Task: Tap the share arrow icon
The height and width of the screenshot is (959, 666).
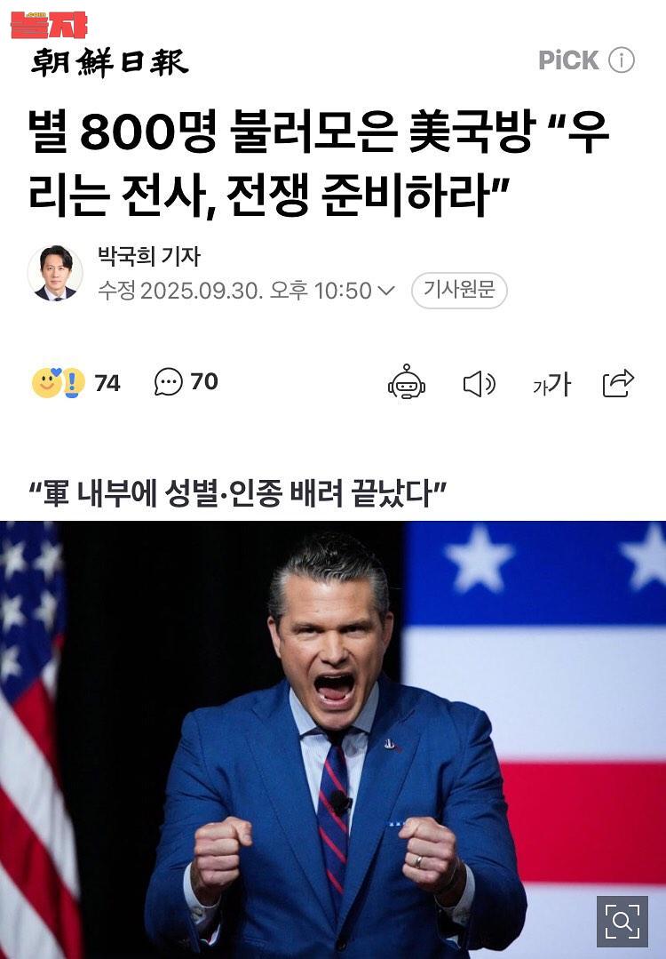Action: tap(618, 383)
